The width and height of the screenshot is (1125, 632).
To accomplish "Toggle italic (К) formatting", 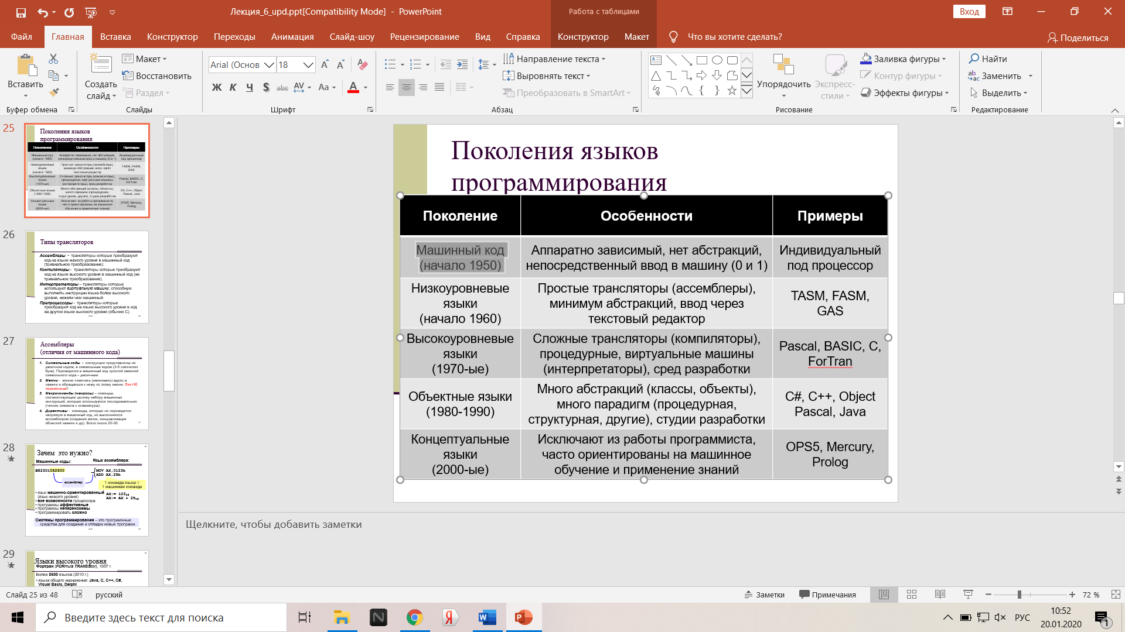I will pyautogui.click(x=233, y=87).
